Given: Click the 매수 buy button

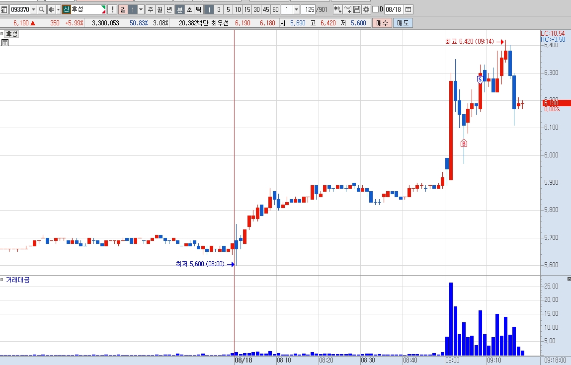Looking at the screenshot, I should tap(382, 23).
